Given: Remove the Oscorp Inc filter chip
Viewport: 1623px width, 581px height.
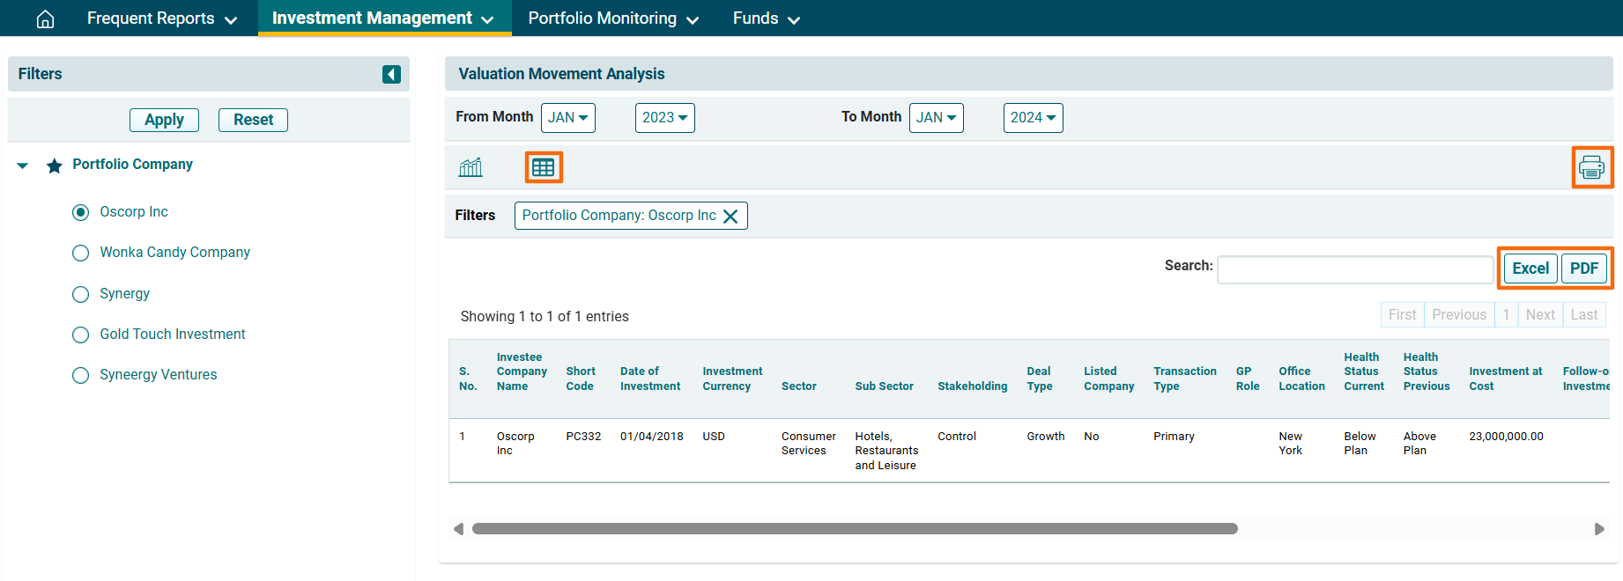Looking at the screenshot, I should (730, 217).
